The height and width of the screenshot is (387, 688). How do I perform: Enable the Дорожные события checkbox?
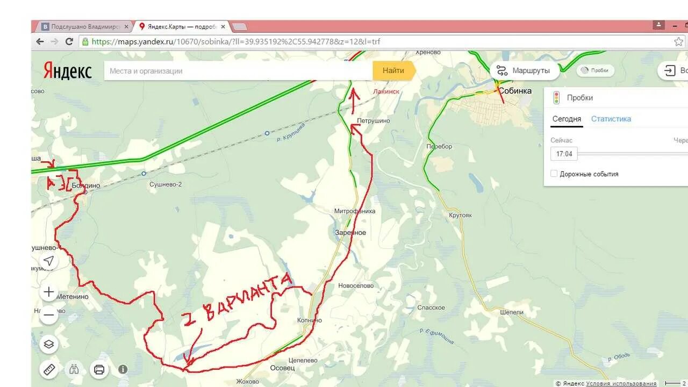[x=554, y=174]
